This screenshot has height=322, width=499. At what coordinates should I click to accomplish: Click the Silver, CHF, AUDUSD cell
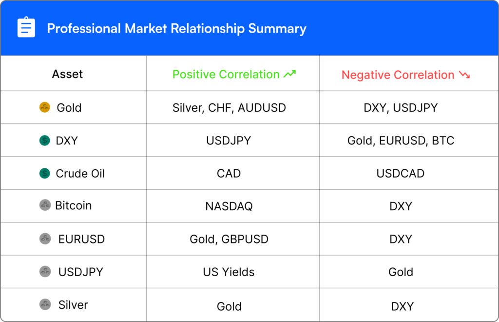coord(229,108)
